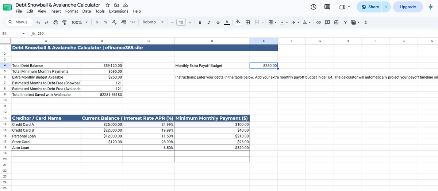Open Gemini sparkle icon

[430, 7]
